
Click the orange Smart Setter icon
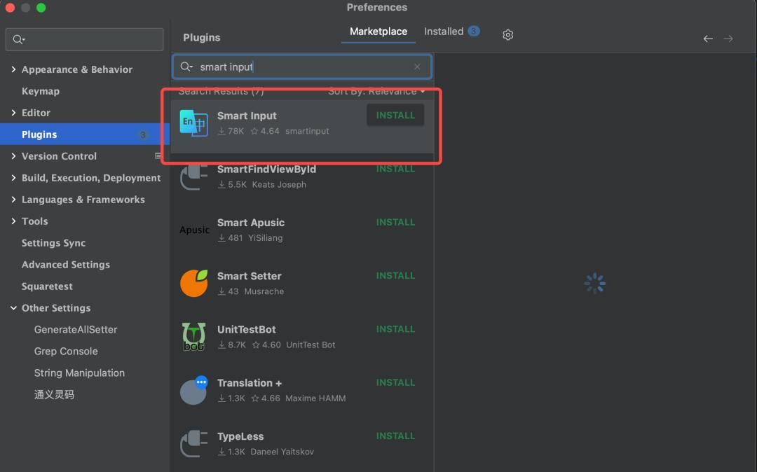tap(194, 283)
